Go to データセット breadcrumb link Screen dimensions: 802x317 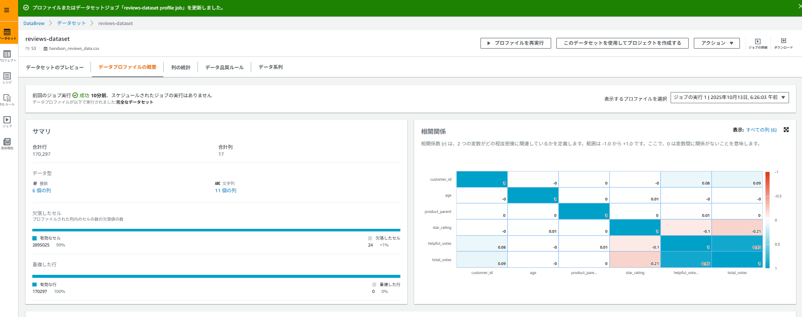pos(72,23)
